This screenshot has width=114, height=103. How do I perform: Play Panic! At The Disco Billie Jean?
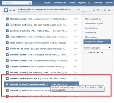pos(7,49)
